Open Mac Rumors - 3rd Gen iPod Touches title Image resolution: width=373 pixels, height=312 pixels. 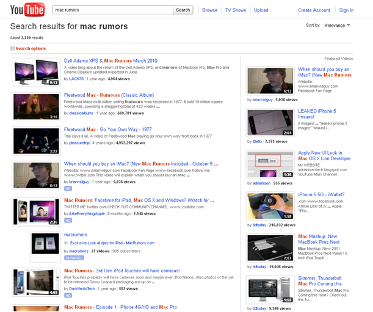click(x=122, y=271)
